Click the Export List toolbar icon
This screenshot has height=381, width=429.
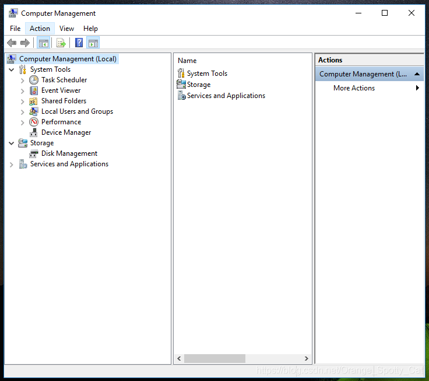60,43
